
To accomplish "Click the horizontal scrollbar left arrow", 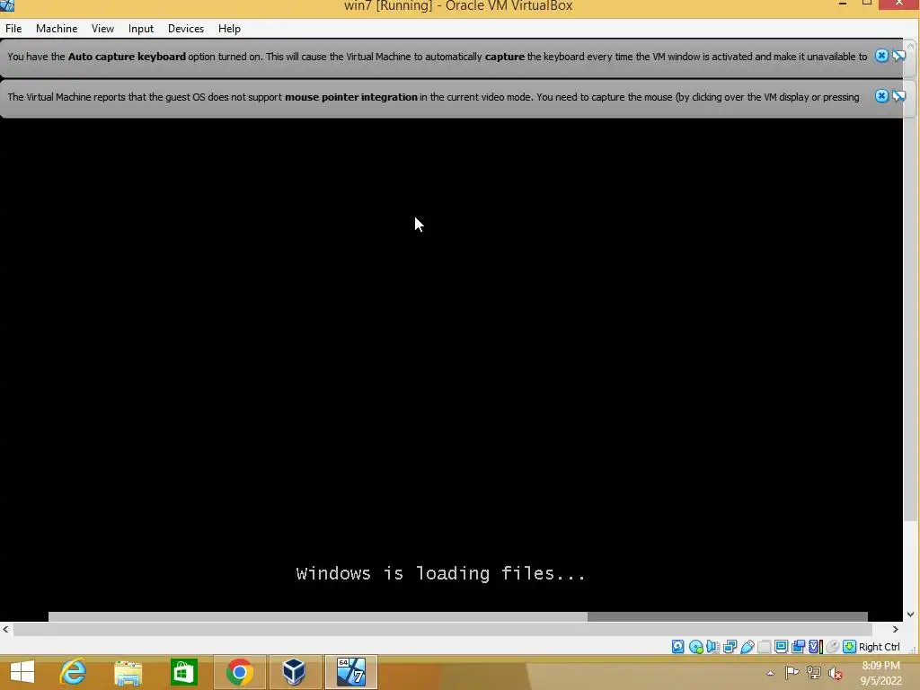I will [6, 629].
